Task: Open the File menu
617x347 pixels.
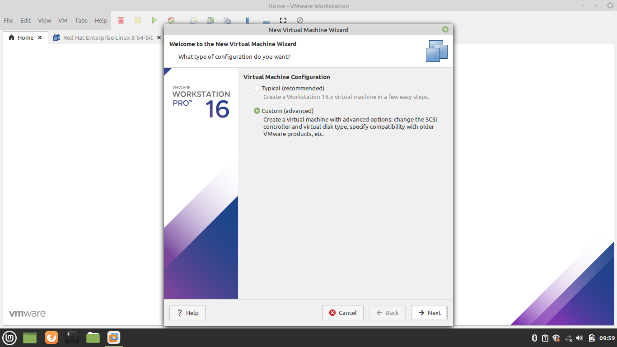Action: coord(9,20)
